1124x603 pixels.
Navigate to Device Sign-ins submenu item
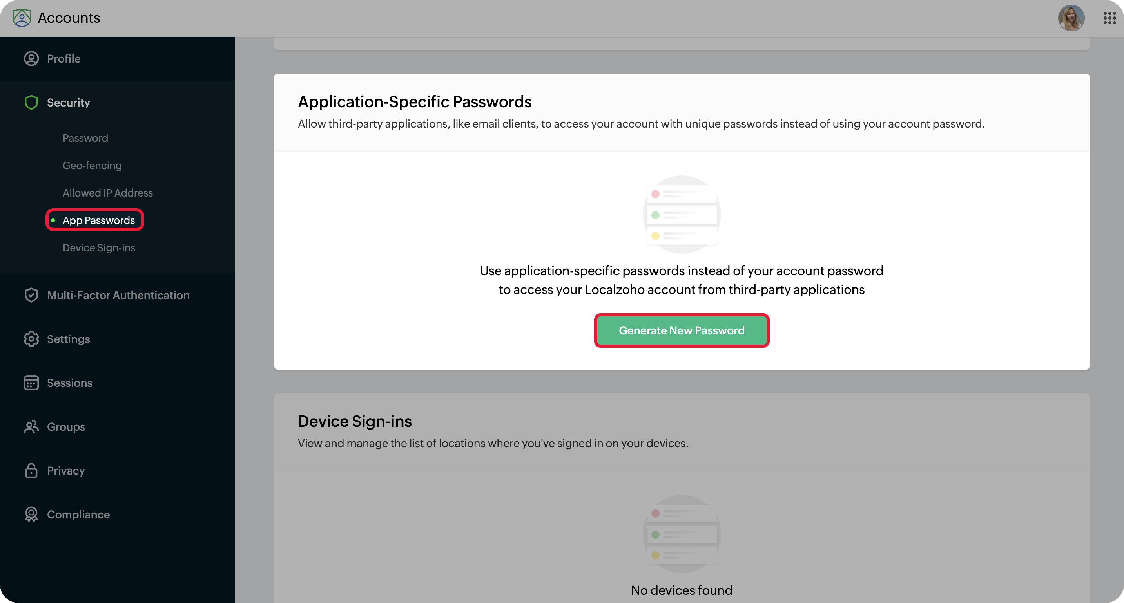(99, 247)
